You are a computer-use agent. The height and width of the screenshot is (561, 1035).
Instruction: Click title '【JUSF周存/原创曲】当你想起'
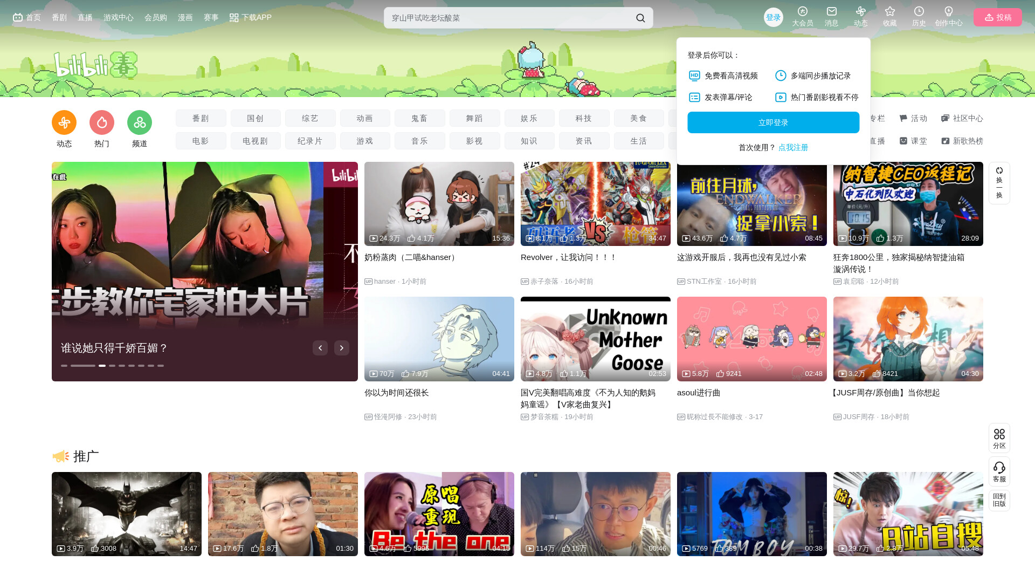[x=886, y=393]
